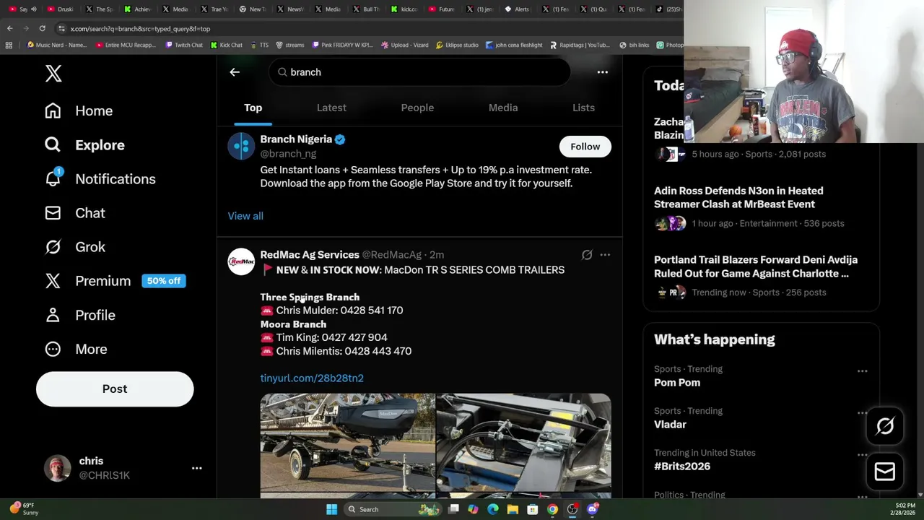This screenshot has height=520, width=924.
Task: Switch to the Top tab
Action: click(253, 108)
